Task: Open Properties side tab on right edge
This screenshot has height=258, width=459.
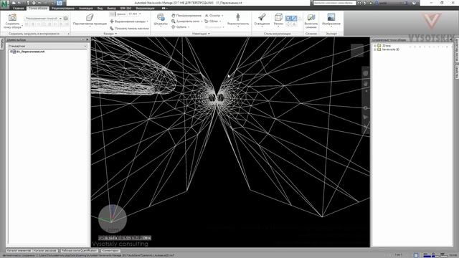Action: click(x=457, y=72)
